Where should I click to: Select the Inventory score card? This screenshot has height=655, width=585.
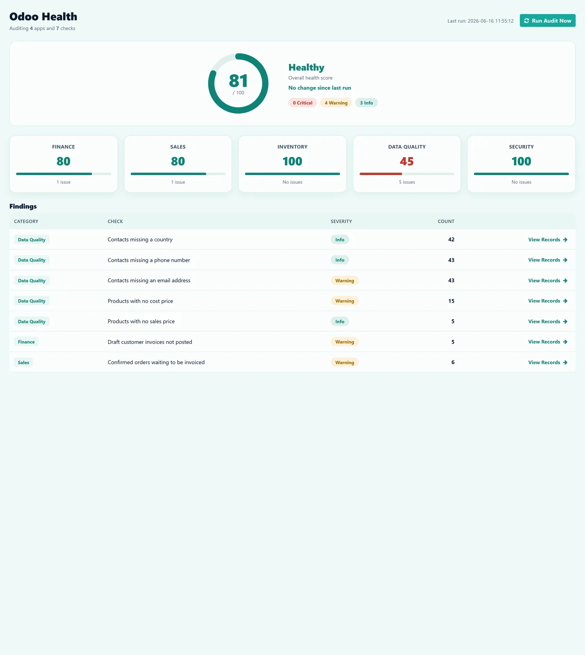point(292,164)
